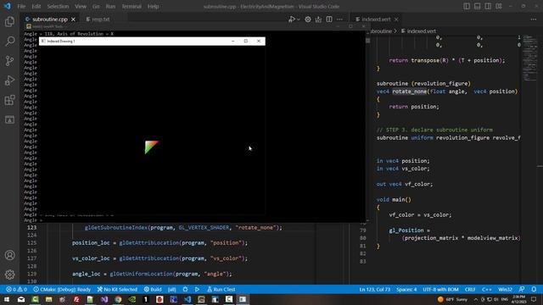The width and height of the screenshot is (543, 305).
Task: Click the gear icon in editor title toolbar
Action: click(308, 19)
